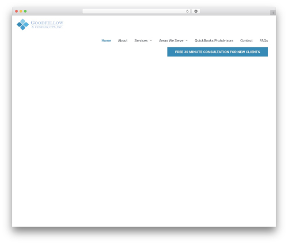
Task: Go to the Home menu item
Action: [106, 40]
